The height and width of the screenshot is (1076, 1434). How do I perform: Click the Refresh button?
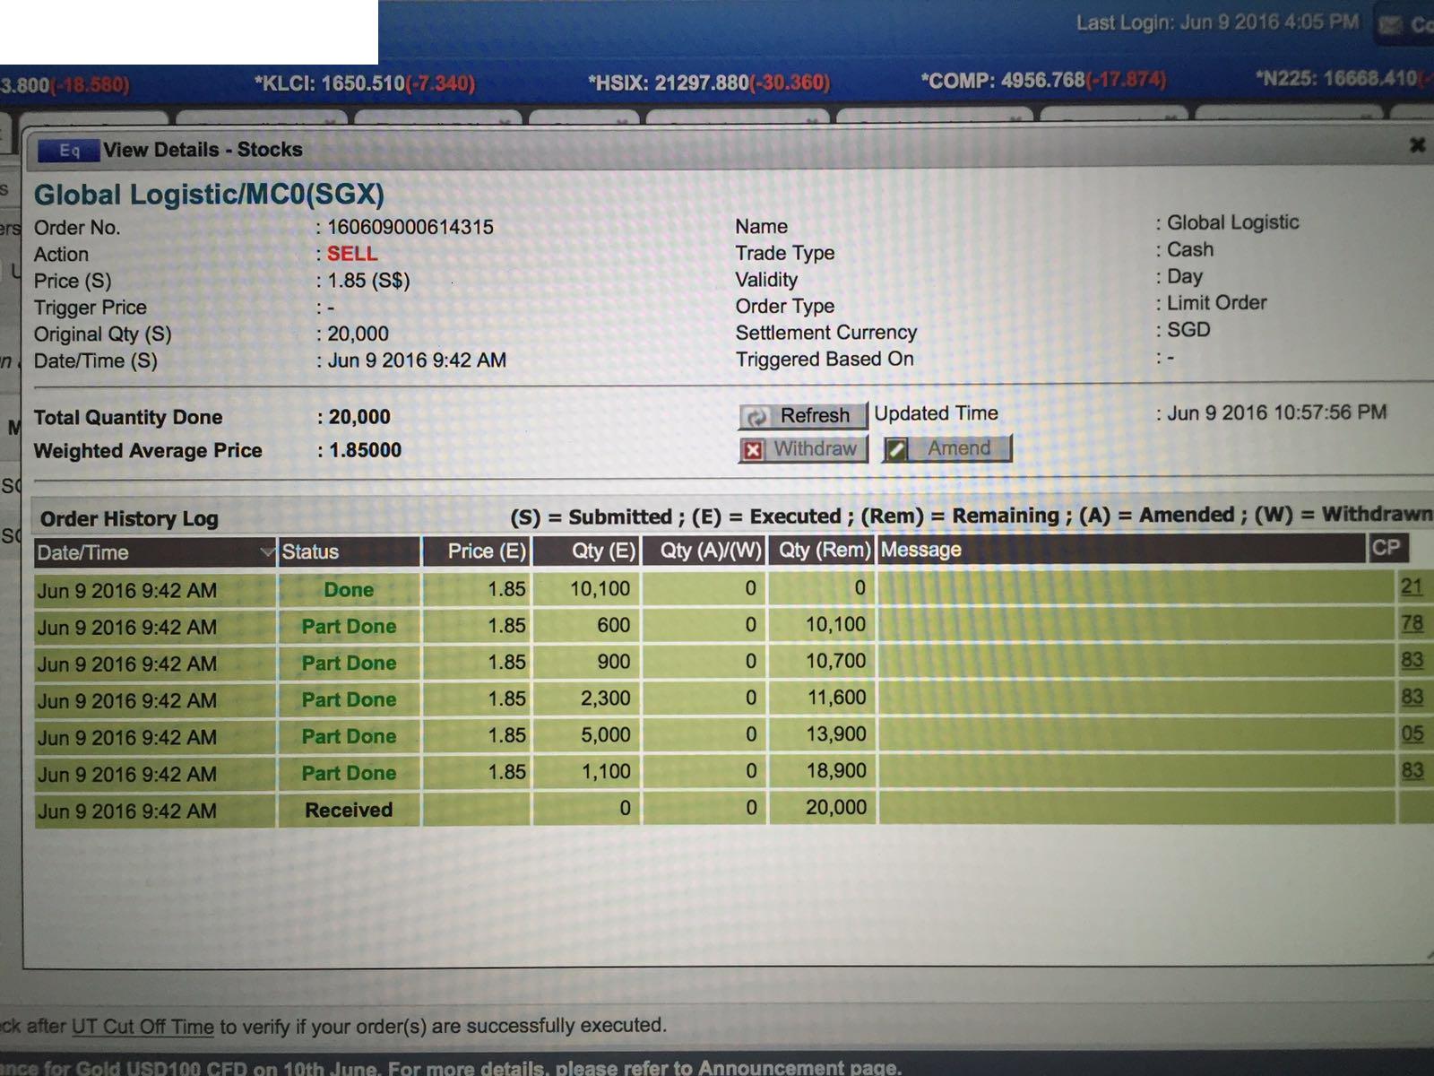click(803, 416)
